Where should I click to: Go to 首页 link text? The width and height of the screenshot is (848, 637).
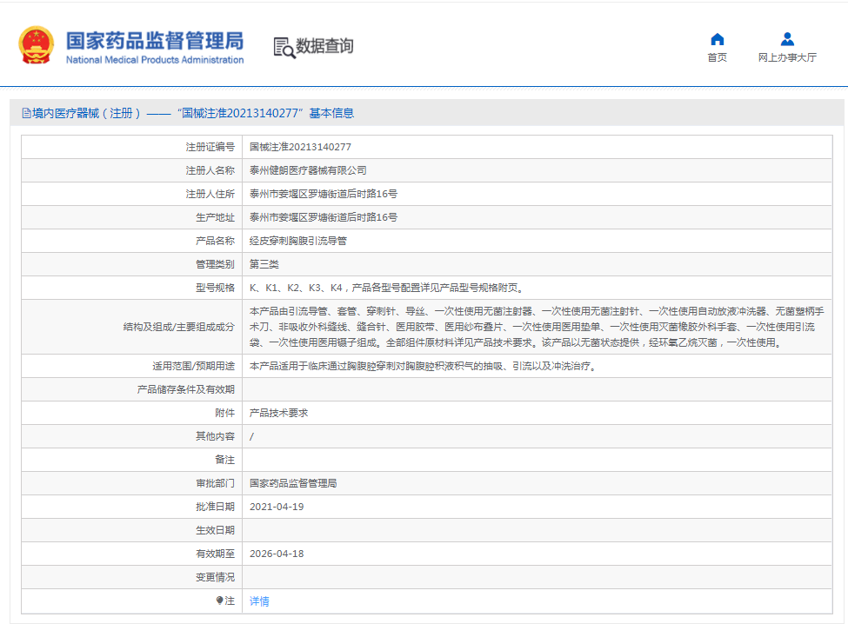[718, 57]
